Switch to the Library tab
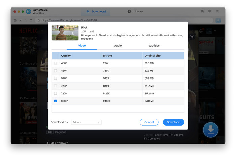The height and width of the screenshot is (158, 236). tap(135, 11)
